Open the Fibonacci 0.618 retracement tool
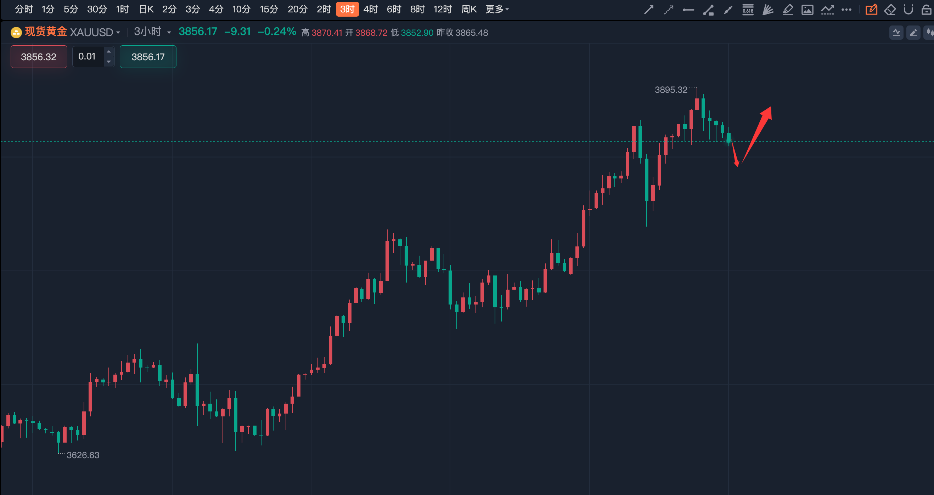This screenshot has height=495, width=934. (748, 10)
